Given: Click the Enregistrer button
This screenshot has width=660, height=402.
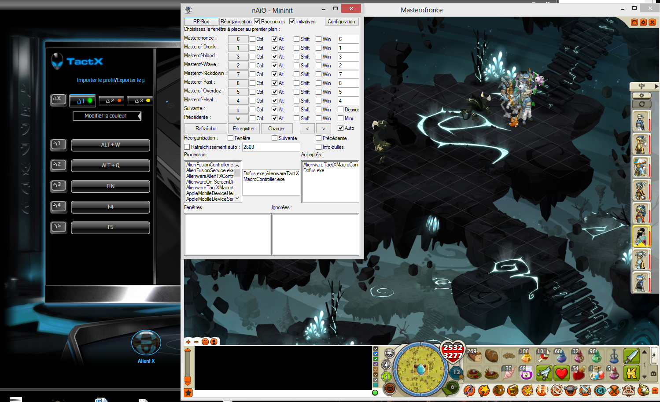Looking at the screenshot, I should point(244,129).
